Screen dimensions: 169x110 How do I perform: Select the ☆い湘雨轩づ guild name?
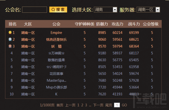(x=56, y=67)
